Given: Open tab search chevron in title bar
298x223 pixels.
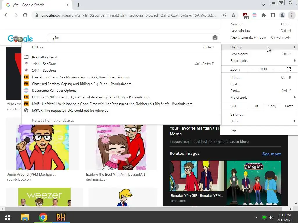Looking at the screenshot, I should pyautogui.click(x=263, y=5).
